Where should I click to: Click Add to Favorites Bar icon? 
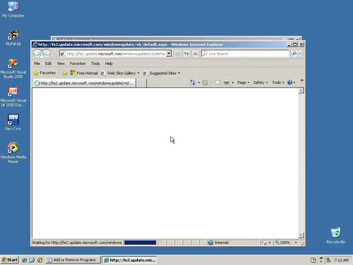[65, 73]
